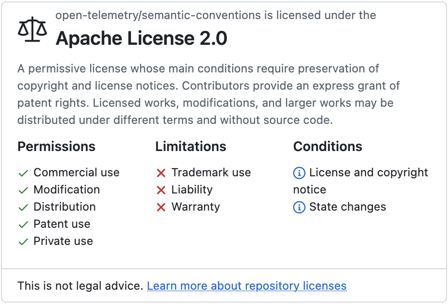Select the Apache License 2.0 heading

coord(141,39)
